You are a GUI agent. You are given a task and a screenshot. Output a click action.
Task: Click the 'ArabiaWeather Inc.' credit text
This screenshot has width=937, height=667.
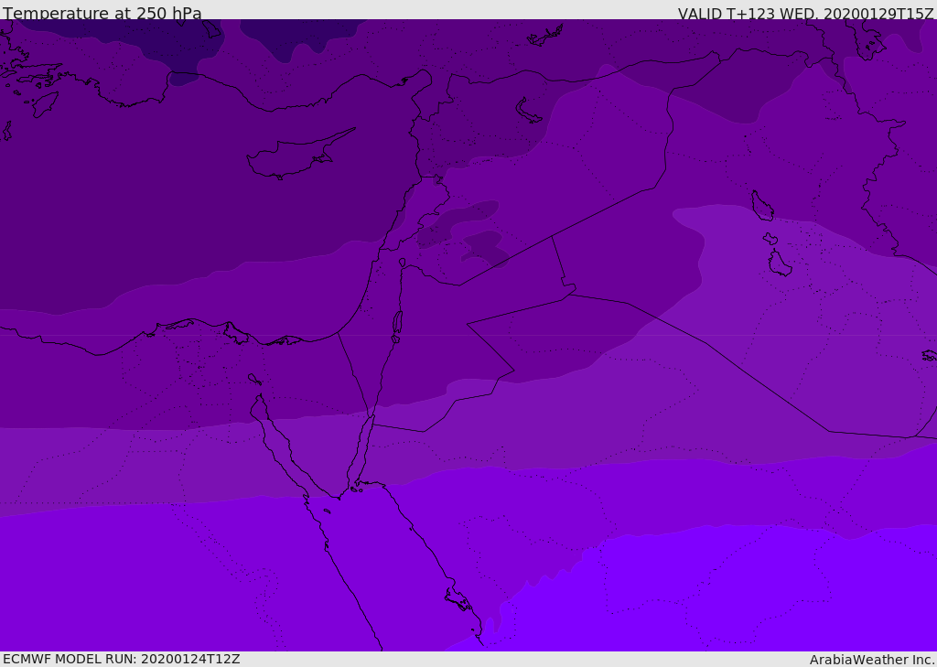point(872,660)
